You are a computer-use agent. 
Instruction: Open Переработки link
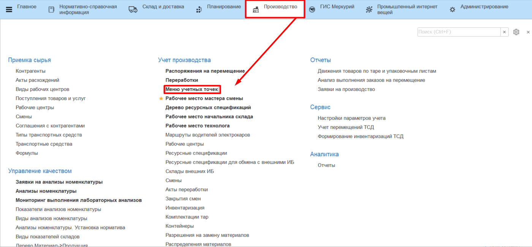coord(182,80)
